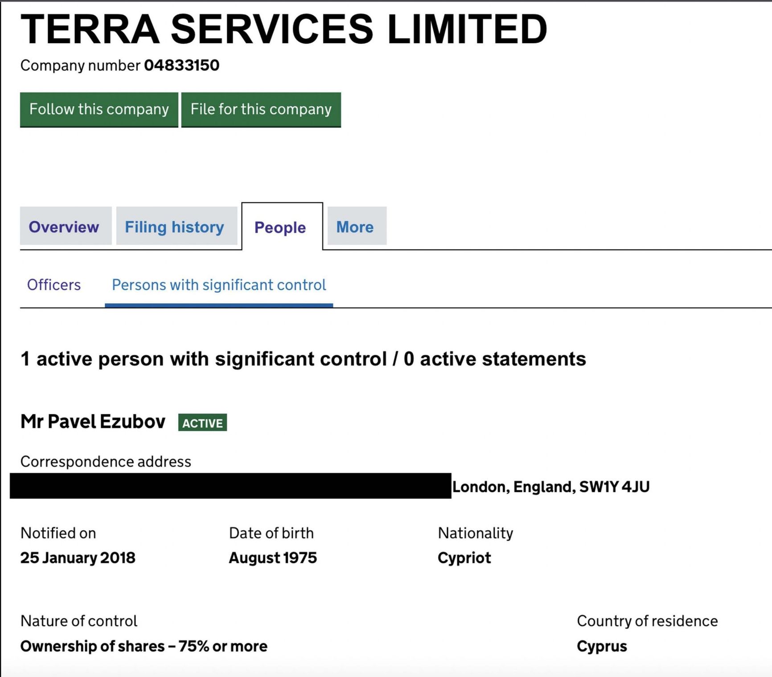Click the Cypriot nationality value
Image resolution: width=772 pixels, height=677 pixels.
click(x=464, y=557)
